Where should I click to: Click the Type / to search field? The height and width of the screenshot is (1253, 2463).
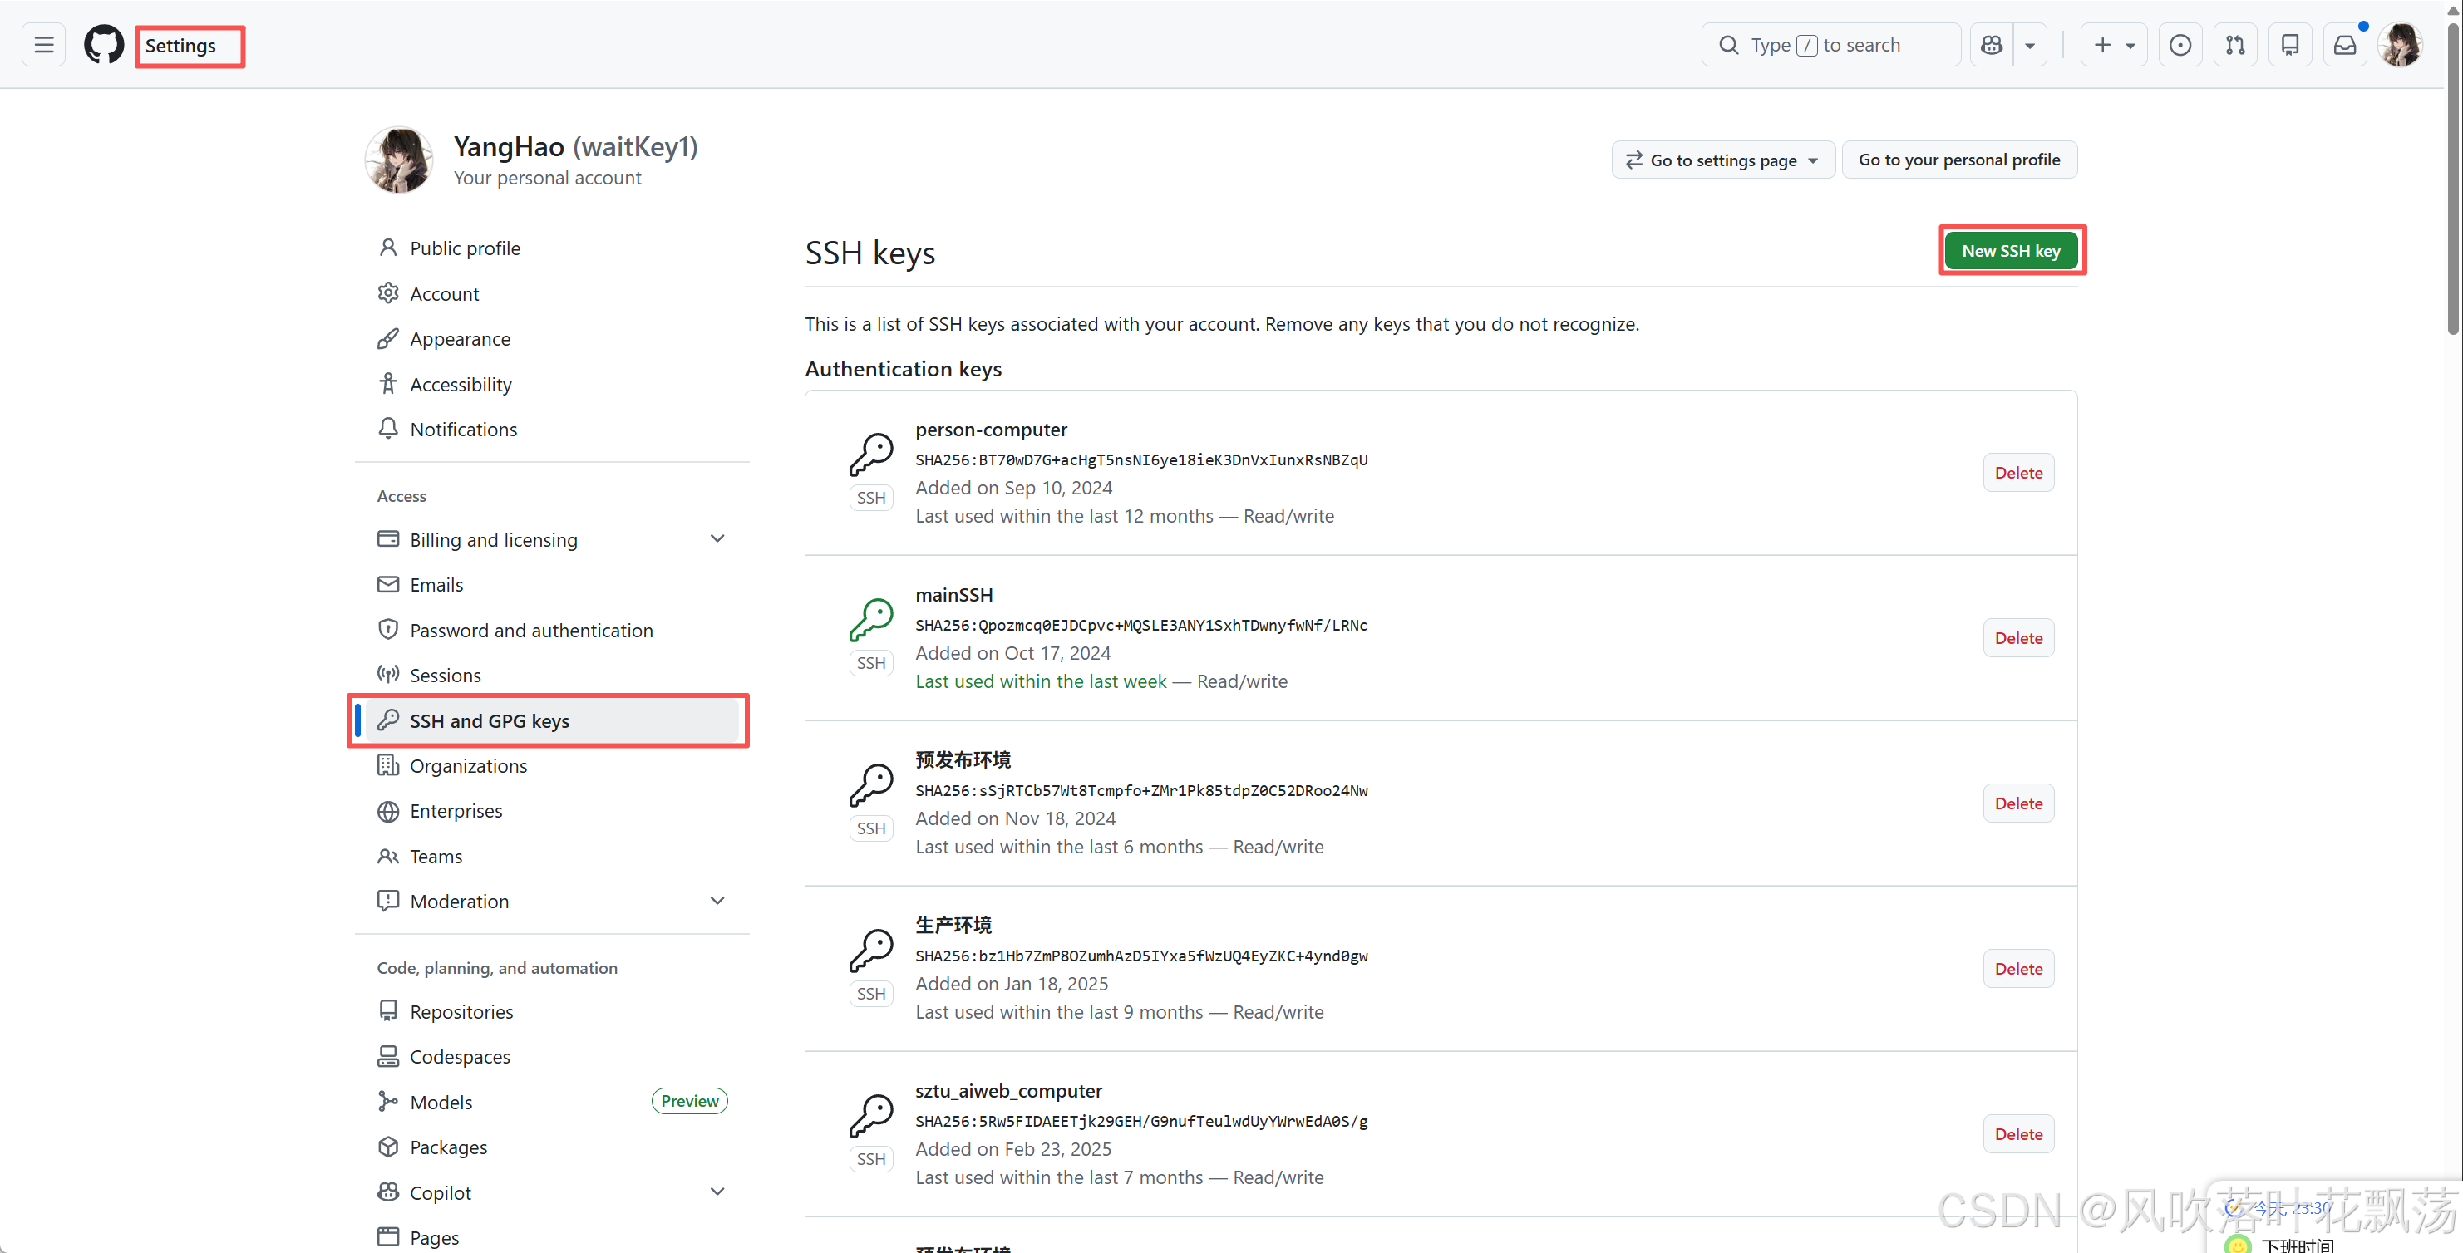pyautogui.click(x=1830, y=45)
